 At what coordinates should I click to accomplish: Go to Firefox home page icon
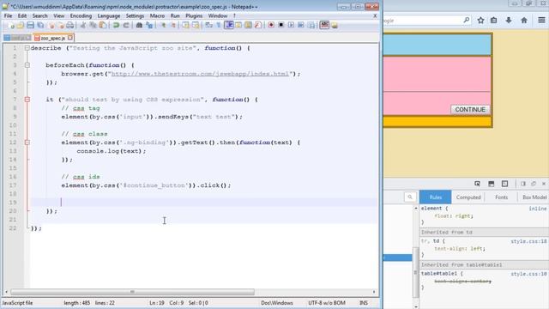pyautogui.click(x=524, y=21)
